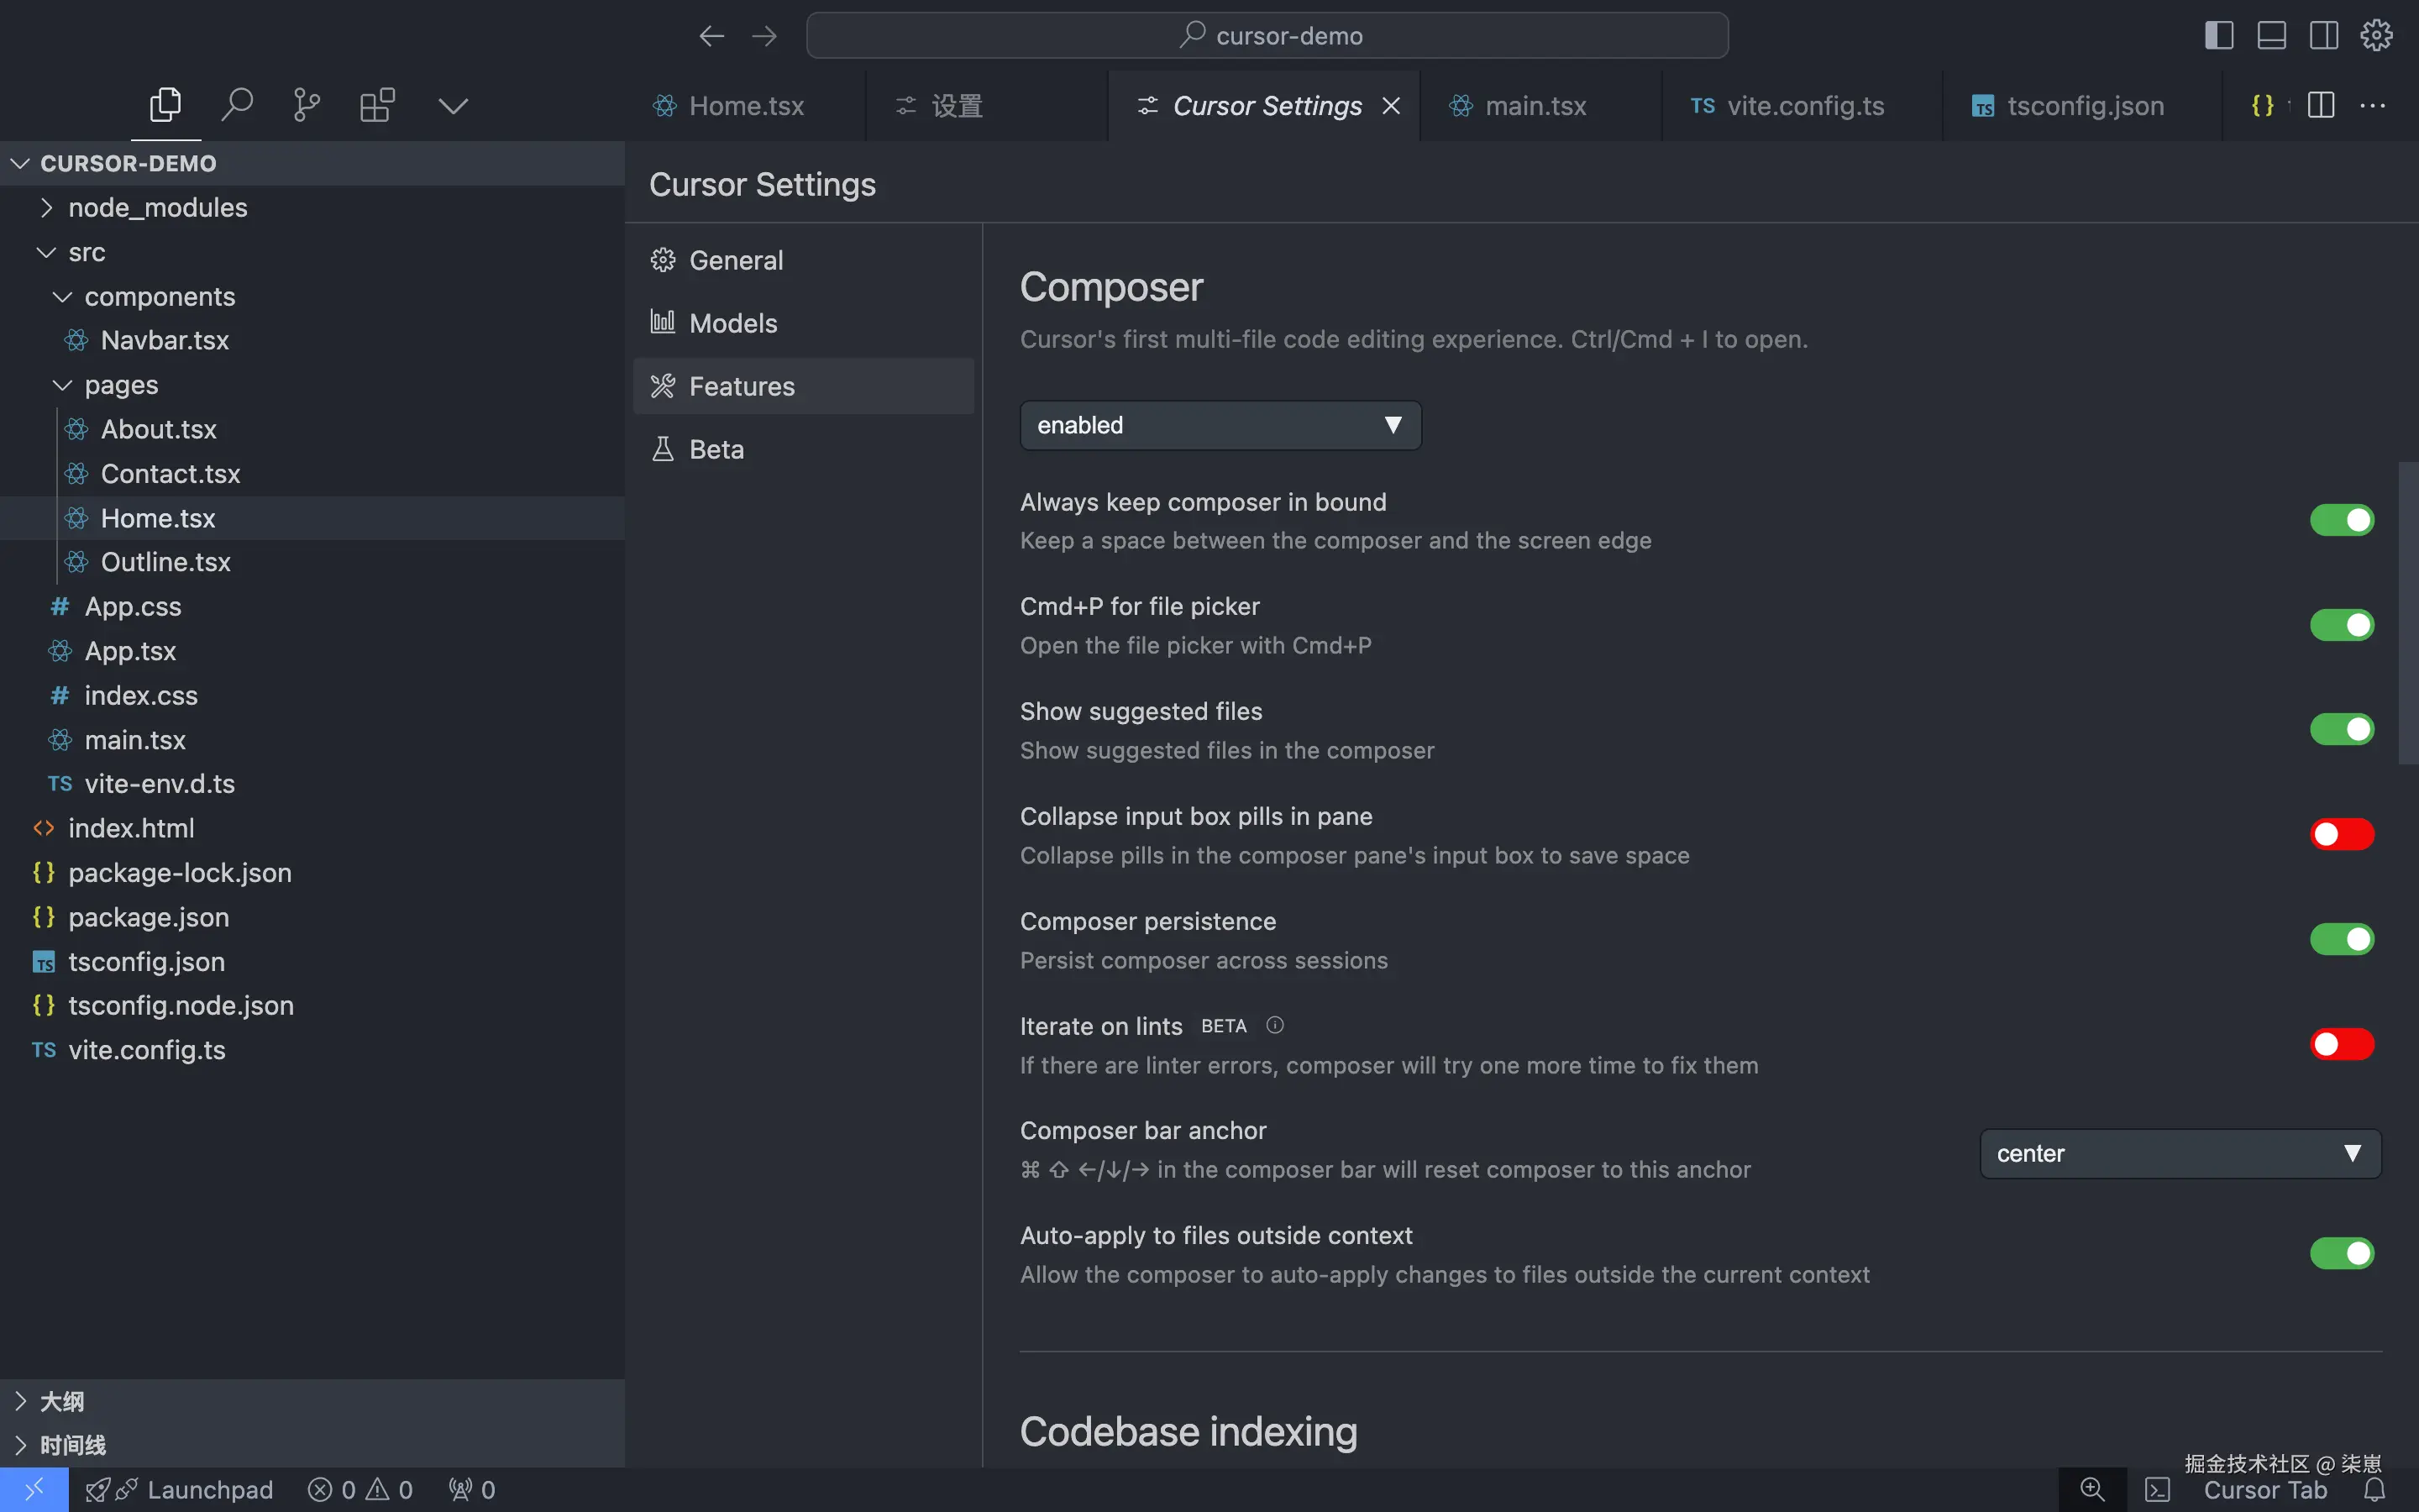Click the notifications bell in status bar

(x=2375, y=1490)
